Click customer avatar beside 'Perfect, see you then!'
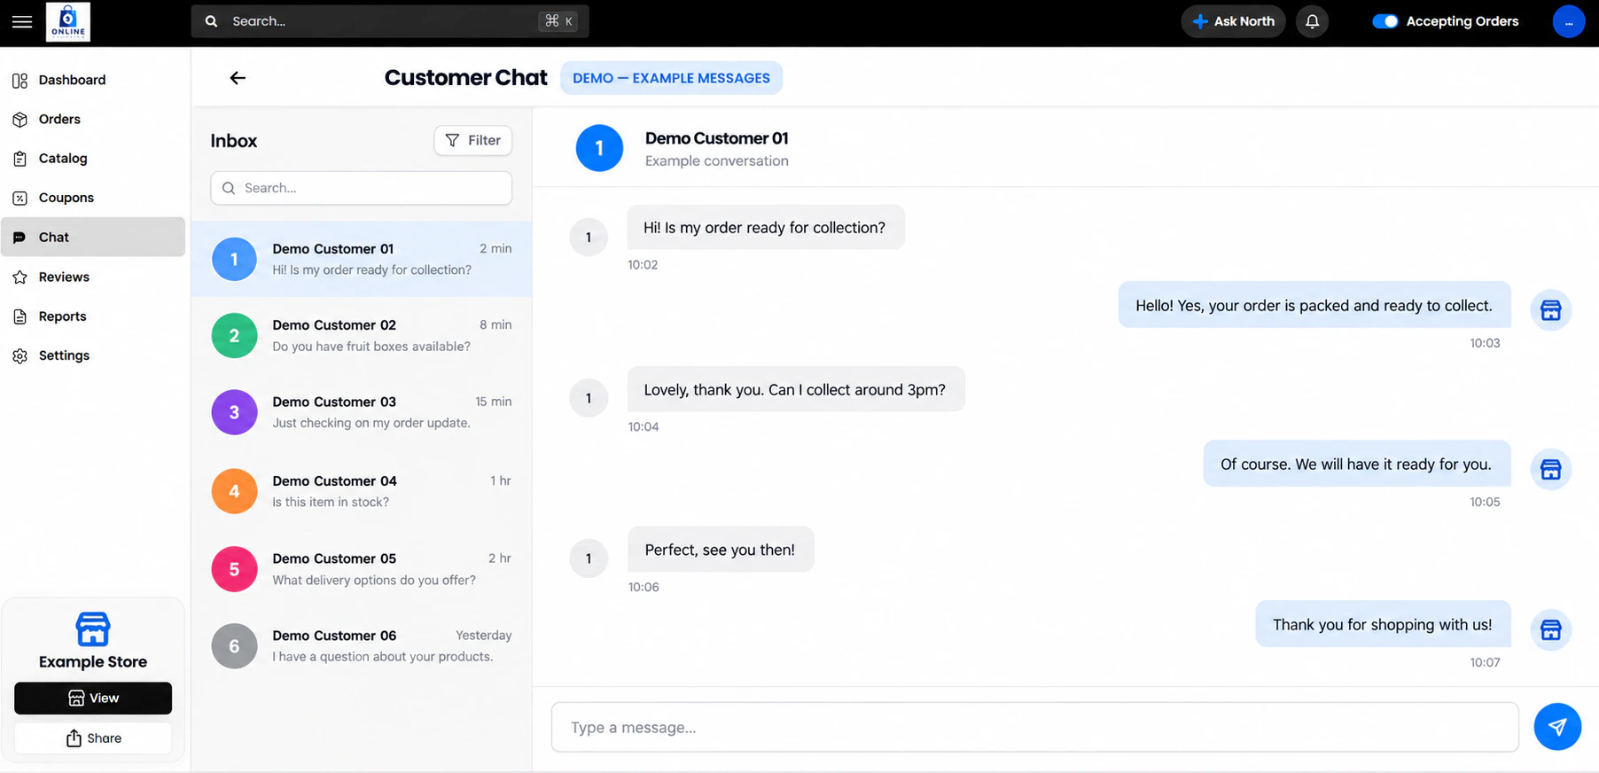The image size is (1599, 773). pos(589,558)
